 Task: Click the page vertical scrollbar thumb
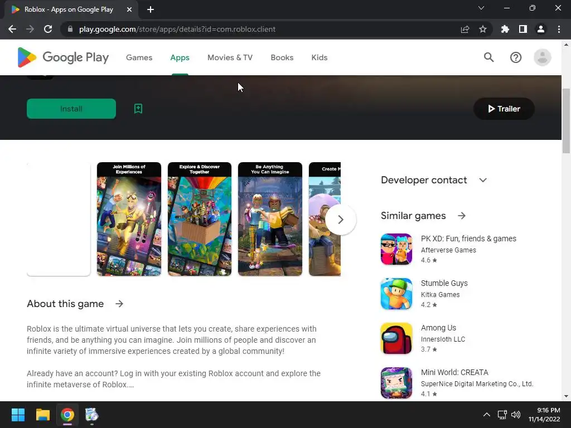pos(567,121)
